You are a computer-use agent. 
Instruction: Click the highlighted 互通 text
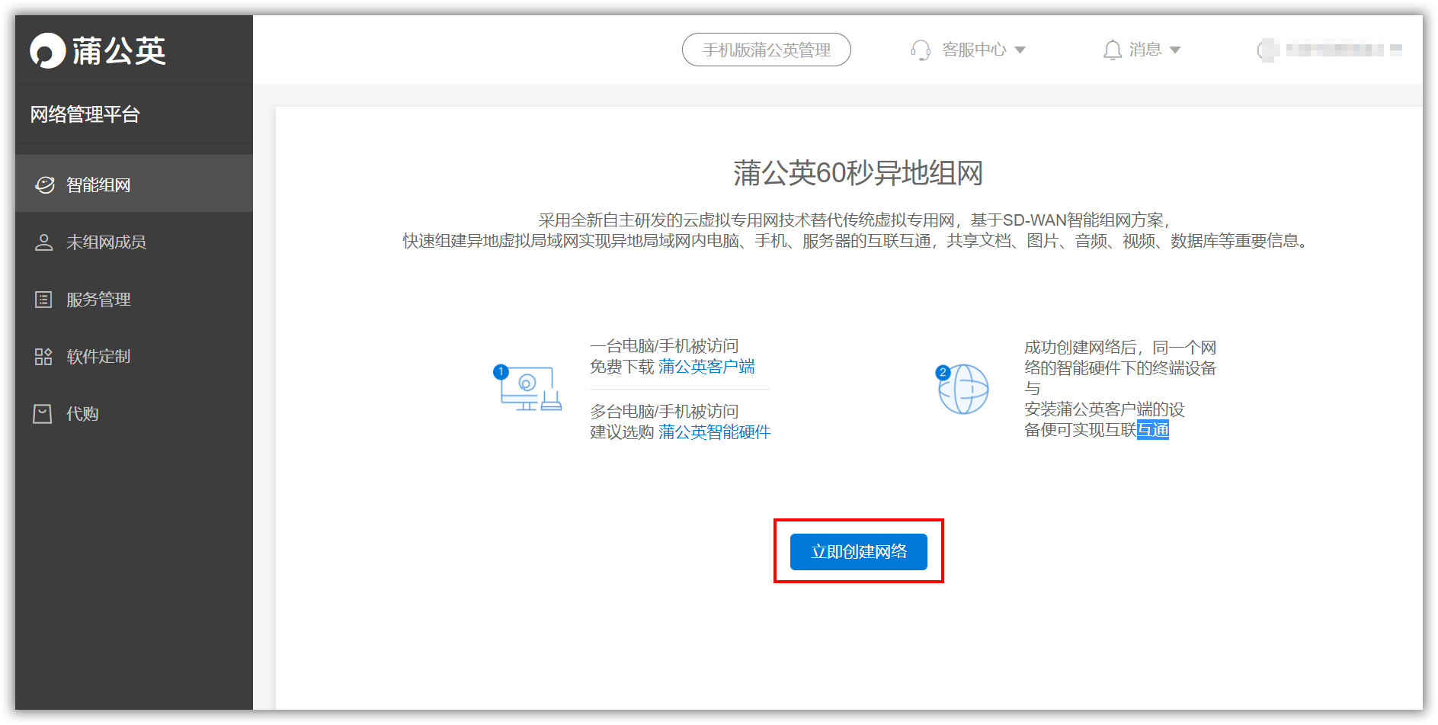[x=1153, y=430]
